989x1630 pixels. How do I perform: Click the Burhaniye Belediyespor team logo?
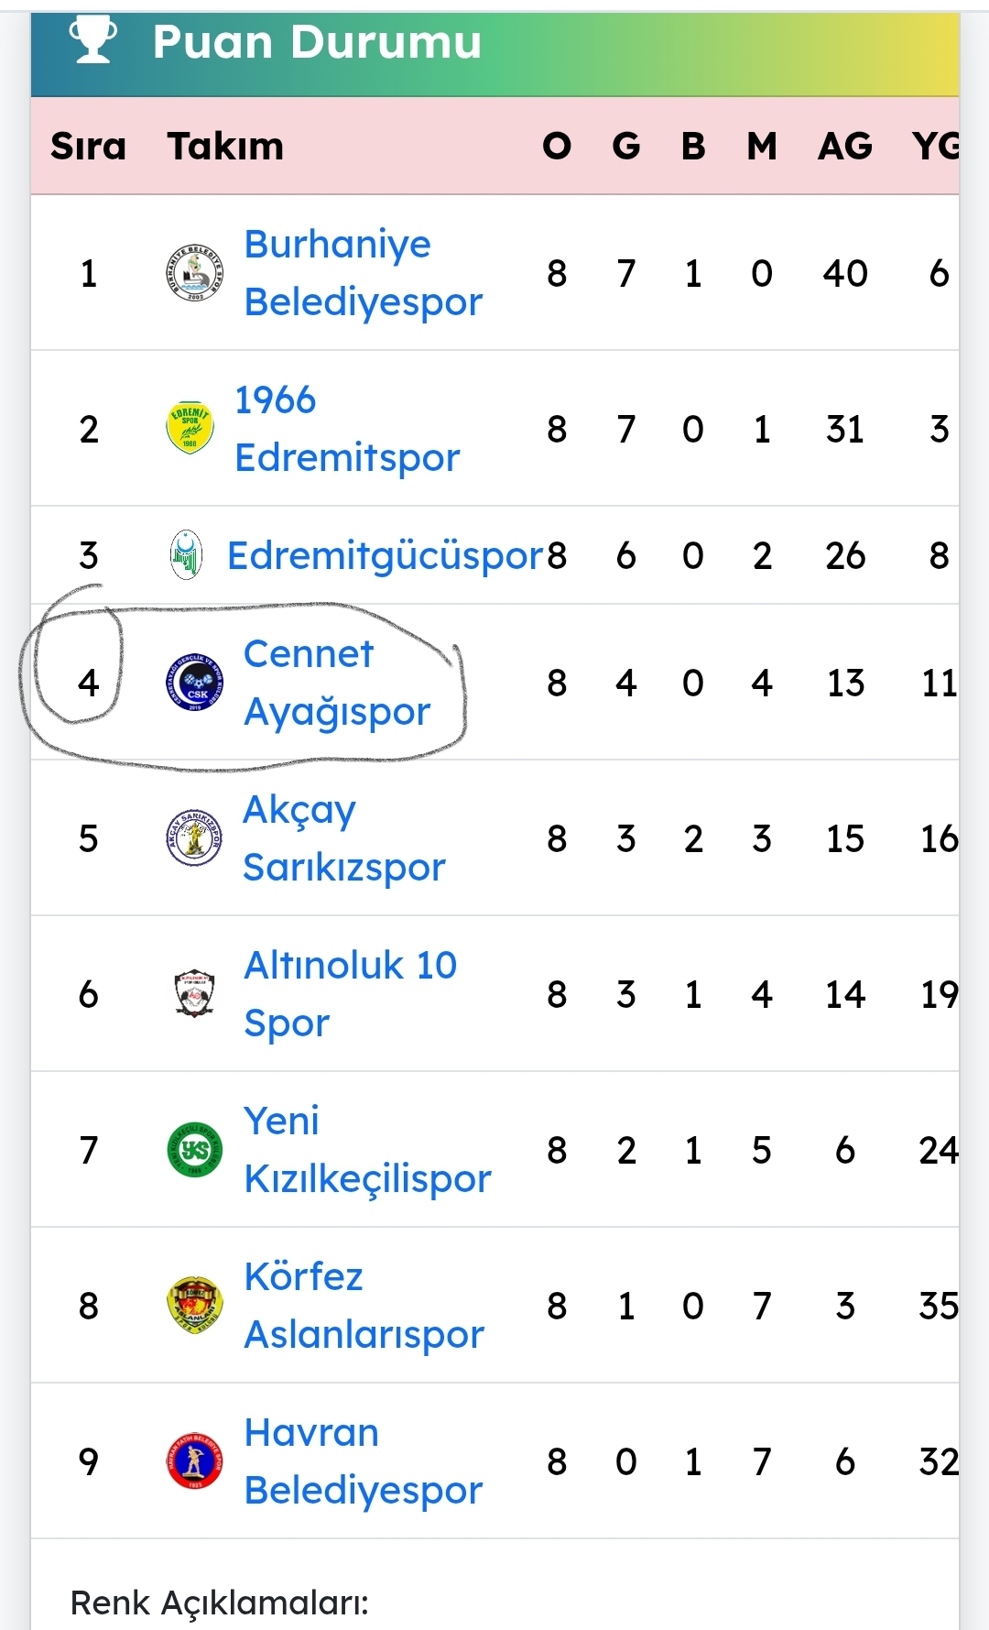pos(194,273)
